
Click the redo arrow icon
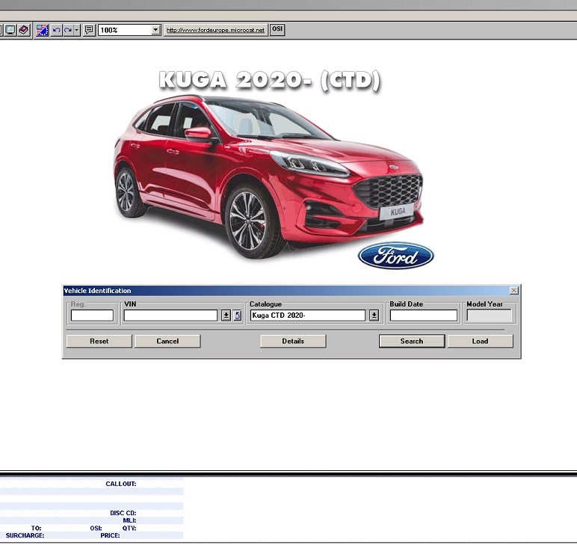click(67, 30)
